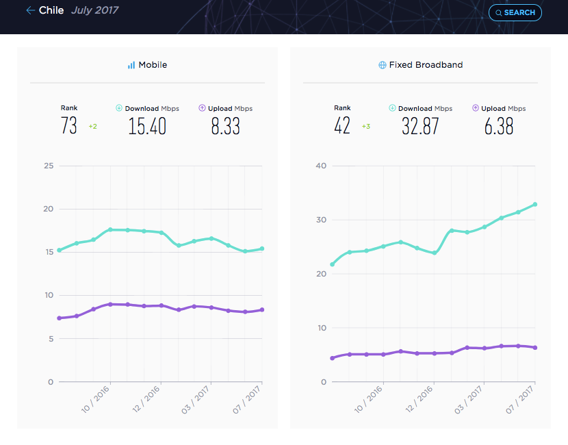The image size is (568, 445).
Task: Click the back arrow beside Chile
Action: point(30,10)
